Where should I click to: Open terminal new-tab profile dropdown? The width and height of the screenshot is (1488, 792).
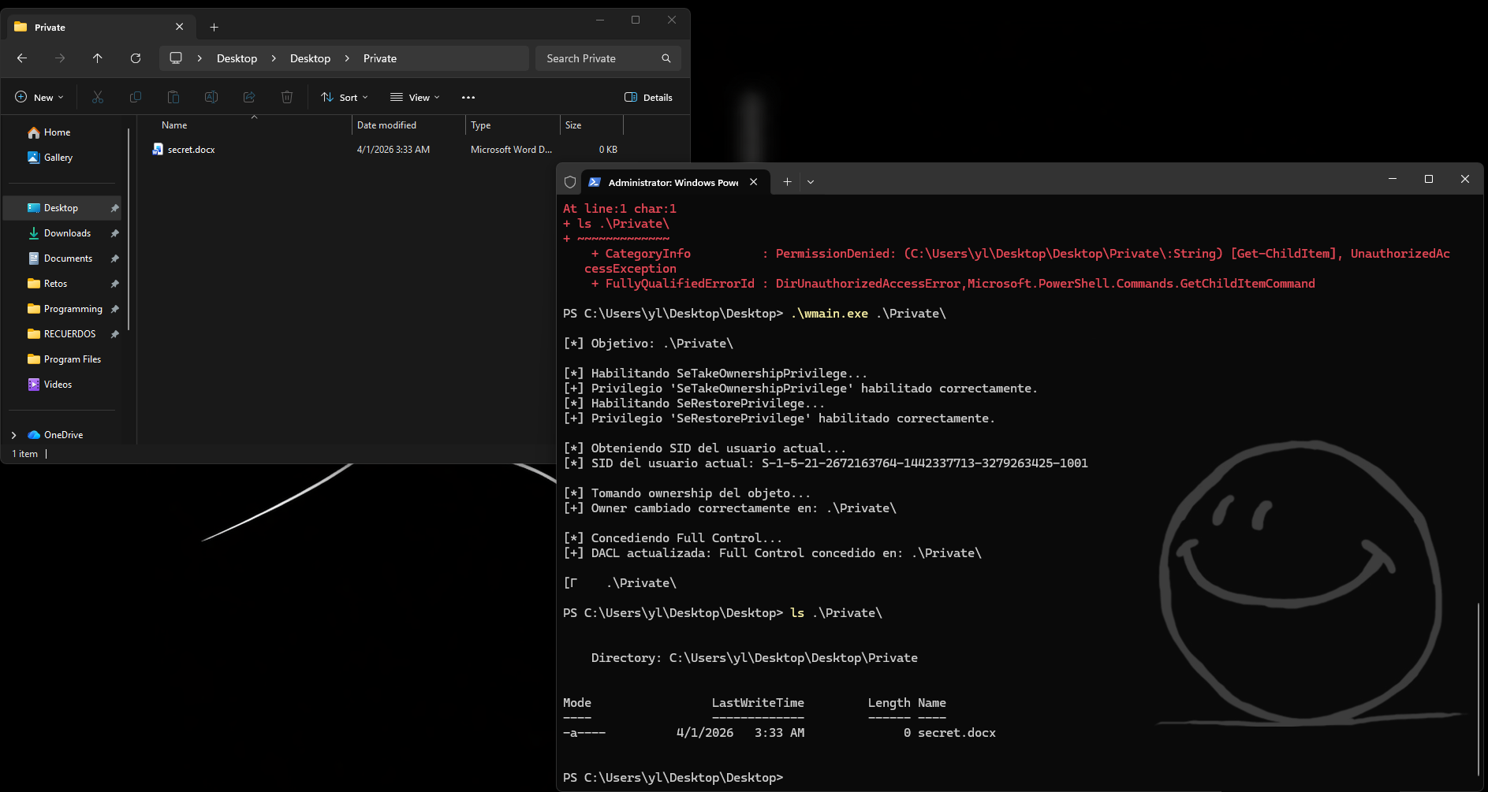pyautogui.click(x=811, y=182)
